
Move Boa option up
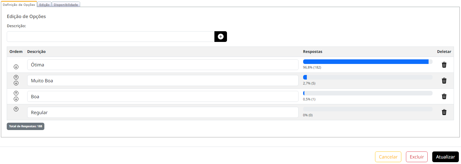(16, 93)
